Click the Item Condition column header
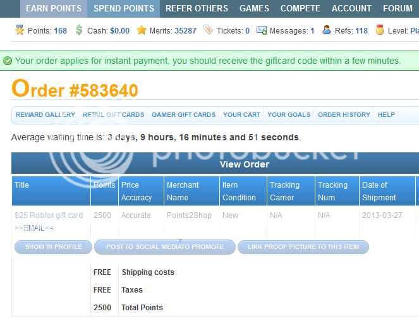This screenshot has height=321, width=419. (x=243, y=191)
